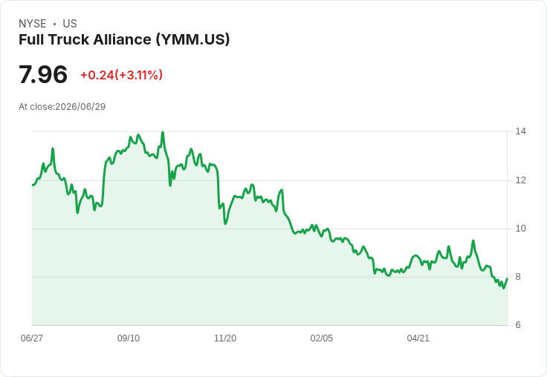
Task: Click the 02/05 x-axis date label
Action: (322, 338)
